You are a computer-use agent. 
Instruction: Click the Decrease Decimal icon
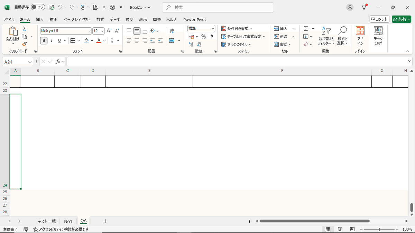pos(200,44)
